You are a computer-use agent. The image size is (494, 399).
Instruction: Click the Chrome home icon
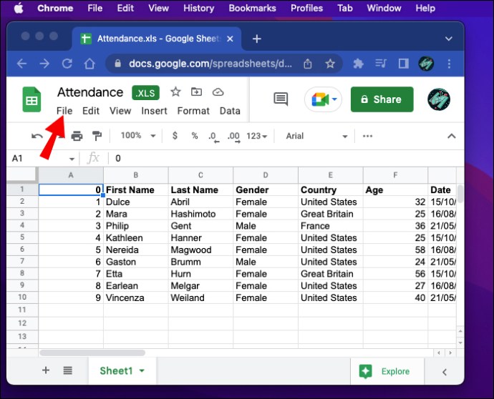tap(89, 64)
